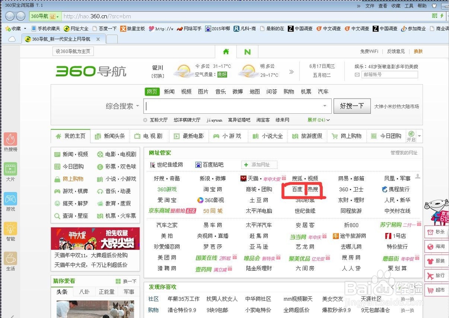Click the 年中大促 Tmall banner image
Screen dimensions: 449x318
[95, 238]
